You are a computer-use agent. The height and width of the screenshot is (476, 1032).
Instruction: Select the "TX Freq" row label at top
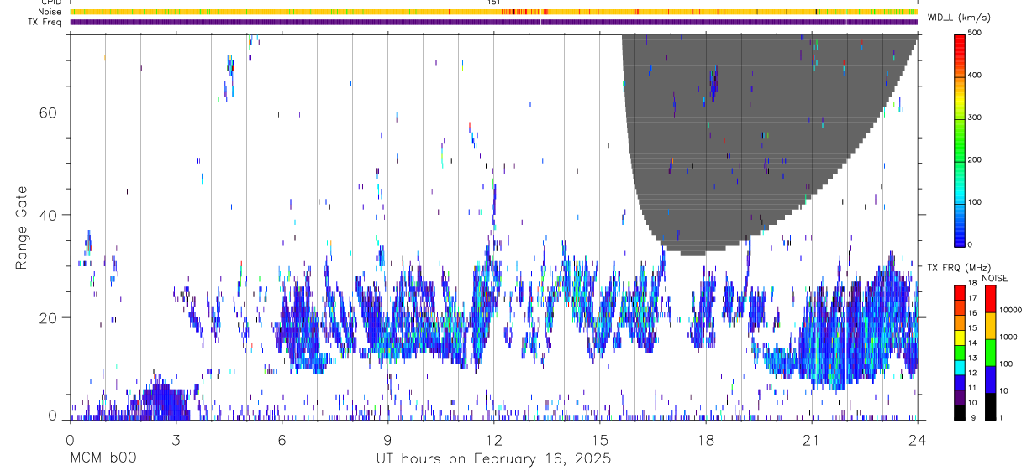(x=45, y=22)
